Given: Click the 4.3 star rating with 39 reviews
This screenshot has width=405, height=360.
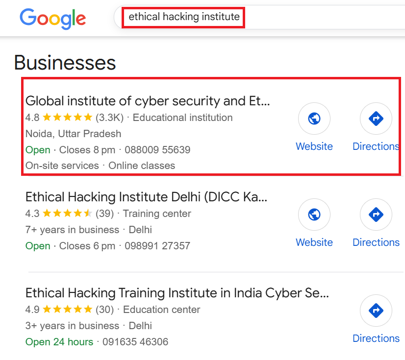Looking at the screenshot, I should pos(67,214).
